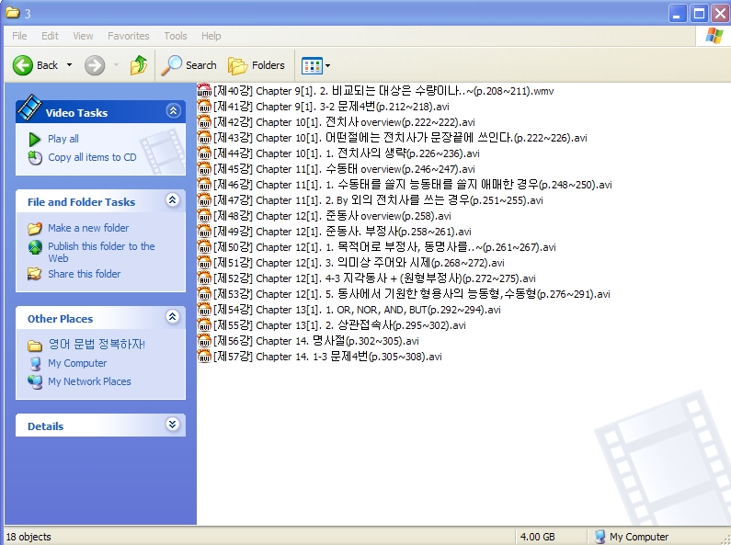Select file name 제54강 OR, NOR, AND, BUT
The image size is (731, 545).
357,310
